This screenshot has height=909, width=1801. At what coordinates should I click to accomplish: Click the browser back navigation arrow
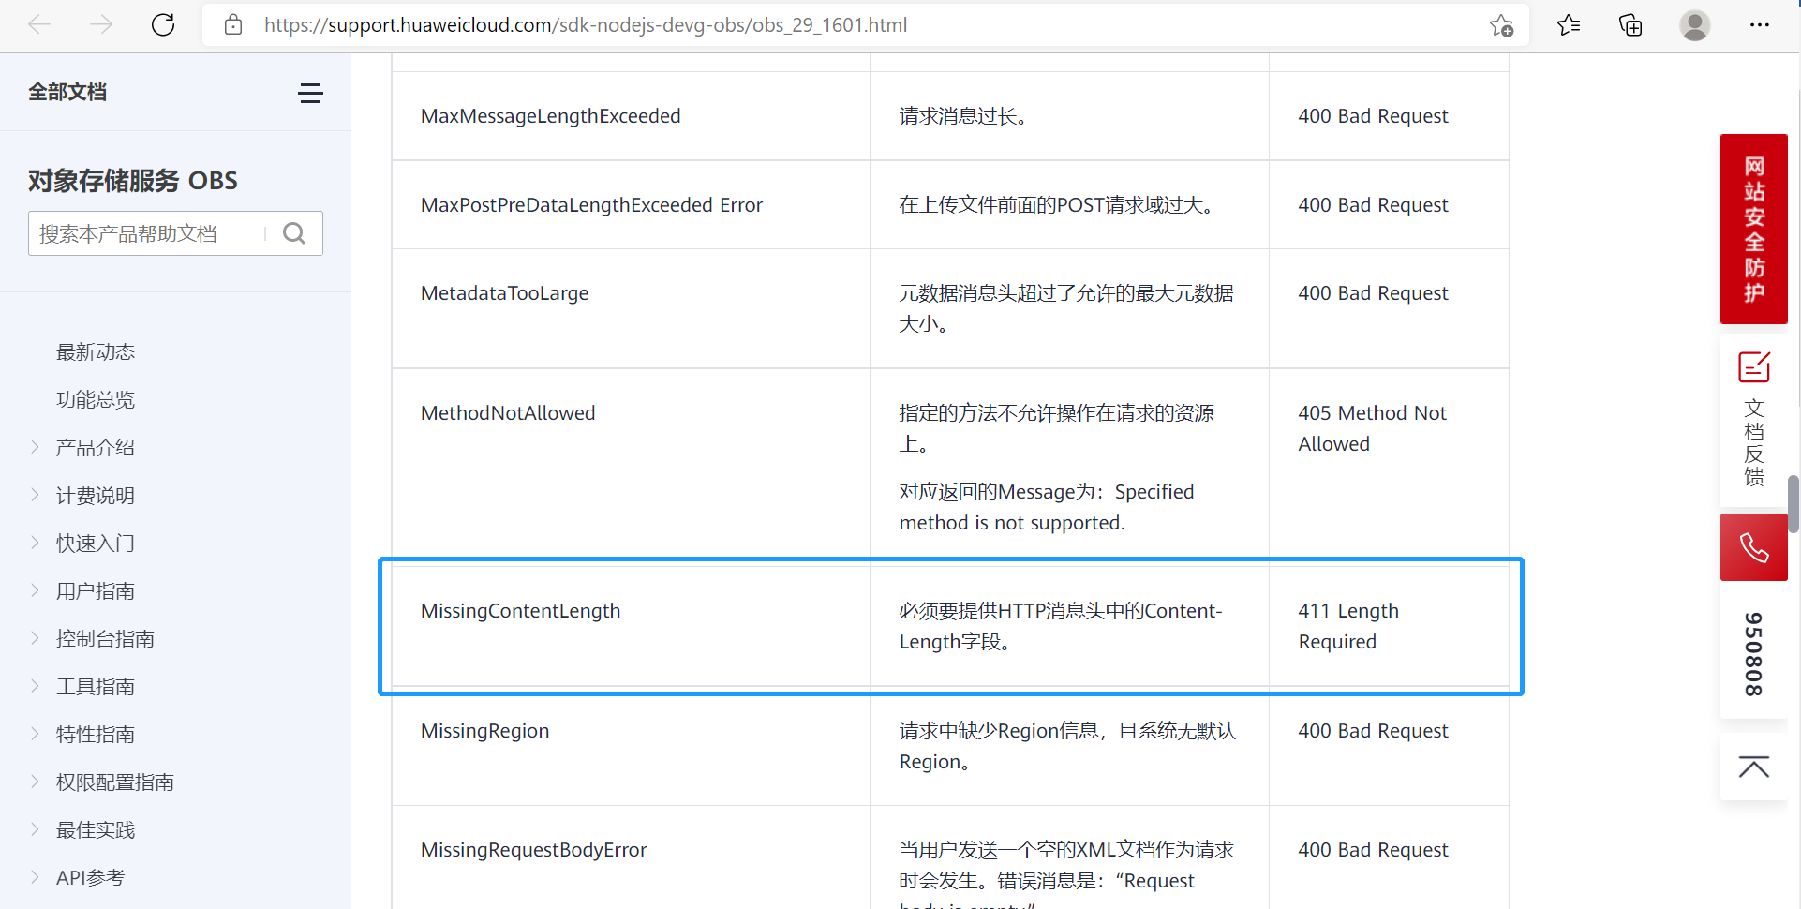point(39,25)
